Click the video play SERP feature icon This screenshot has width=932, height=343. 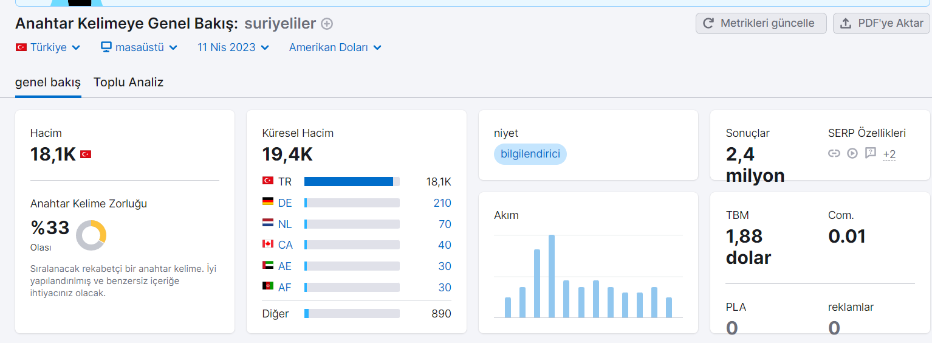852,153
